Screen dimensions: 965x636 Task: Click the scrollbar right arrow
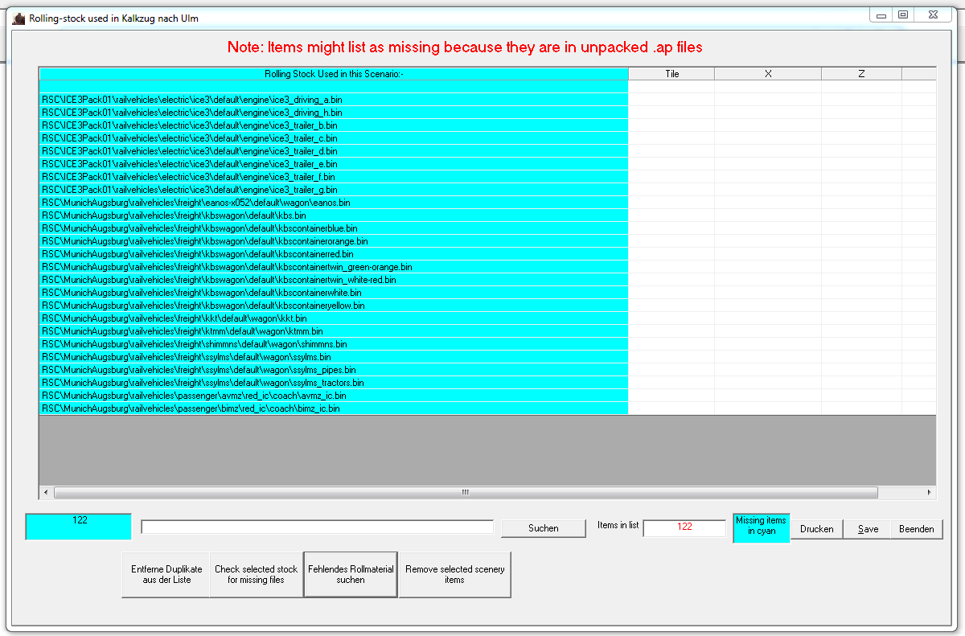click(930, 492)
